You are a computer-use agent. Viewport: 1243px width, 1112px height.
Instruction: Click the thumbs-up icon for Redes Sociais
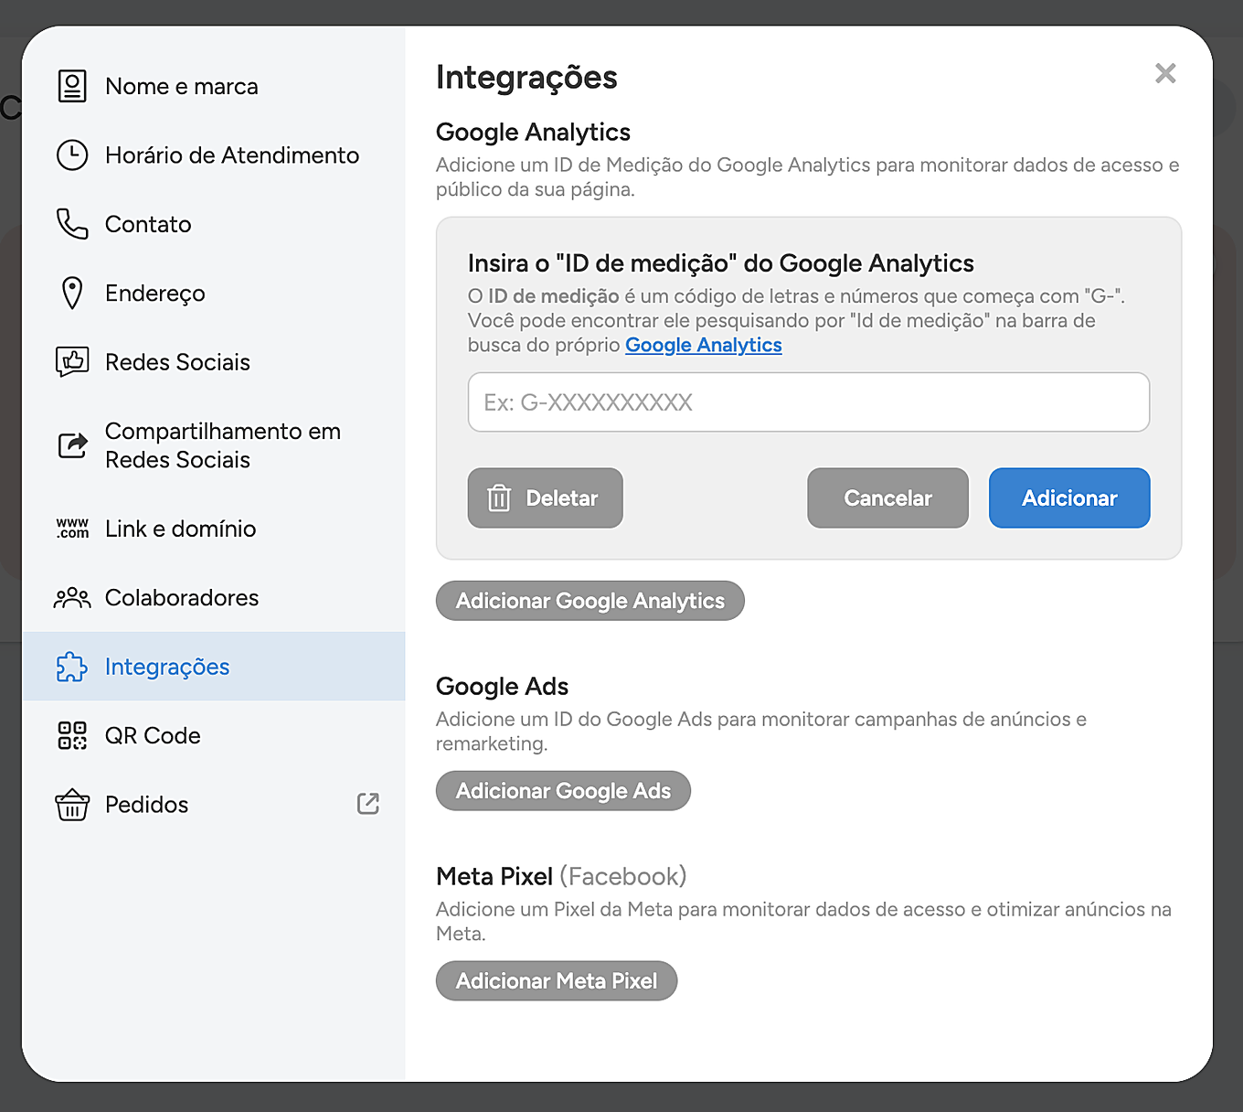[x=72, y=362]
